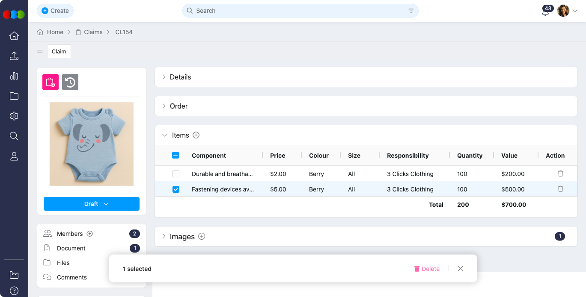Add a member with the plus icon
586x297 pixels.
point(90,234)
